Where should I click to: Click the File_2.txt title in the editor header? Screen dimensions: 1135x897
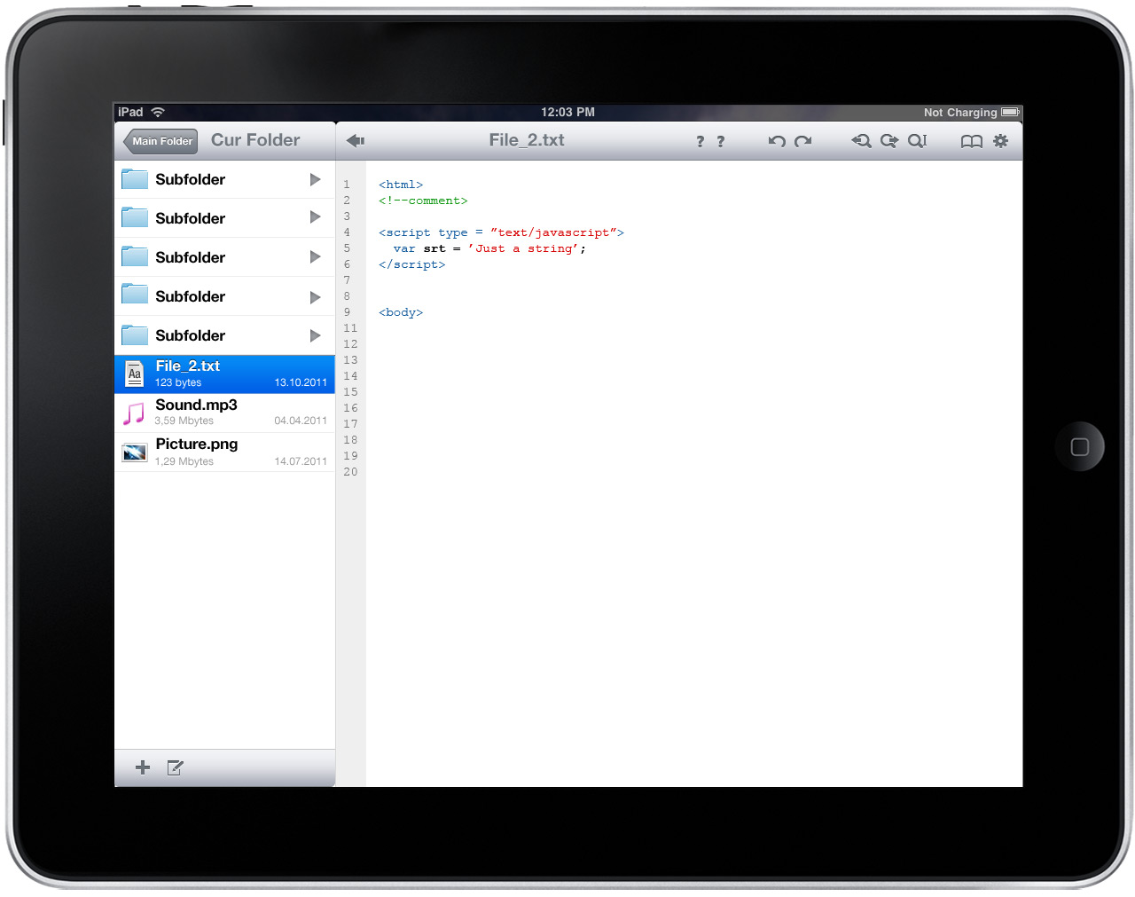(x=527, y=140)
